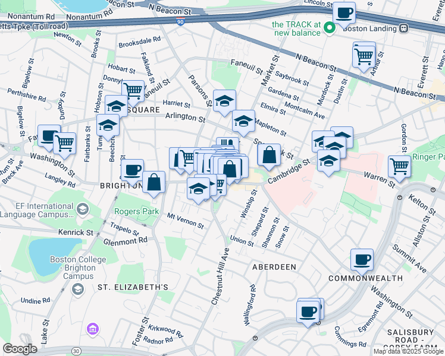Screen dimensions: 445x356
Task: Click the Google logo in the corner
Action: 20,349
